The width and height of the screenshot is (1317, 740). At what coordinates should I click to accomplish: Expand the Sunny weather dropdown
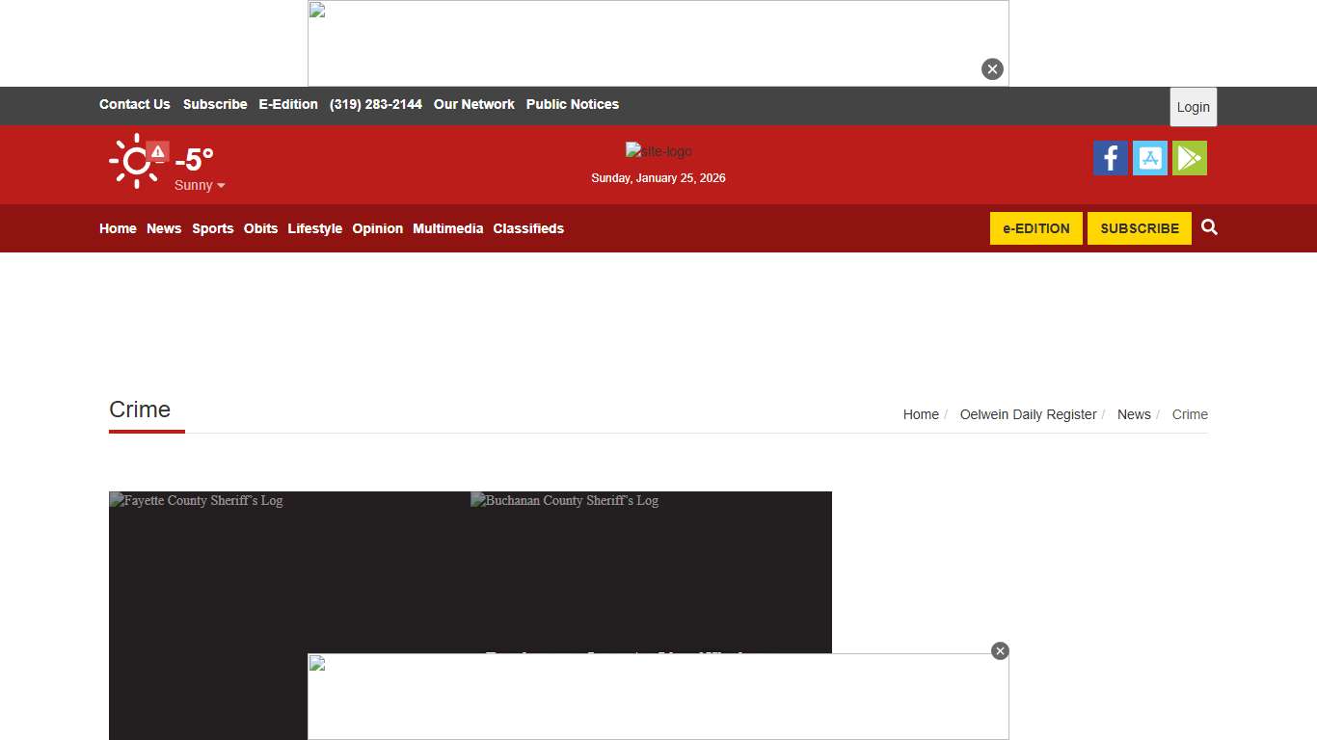(x=200, y=185)
